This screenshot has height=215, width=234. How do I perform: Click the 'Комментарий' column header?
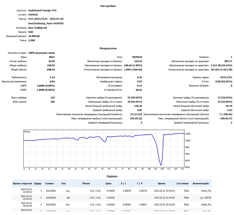pos(201,183)
